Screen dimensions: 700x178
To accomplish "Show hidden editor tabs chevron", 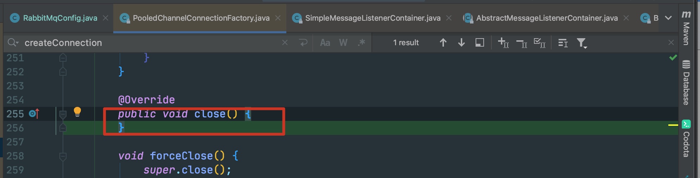I will pos(668,18).
